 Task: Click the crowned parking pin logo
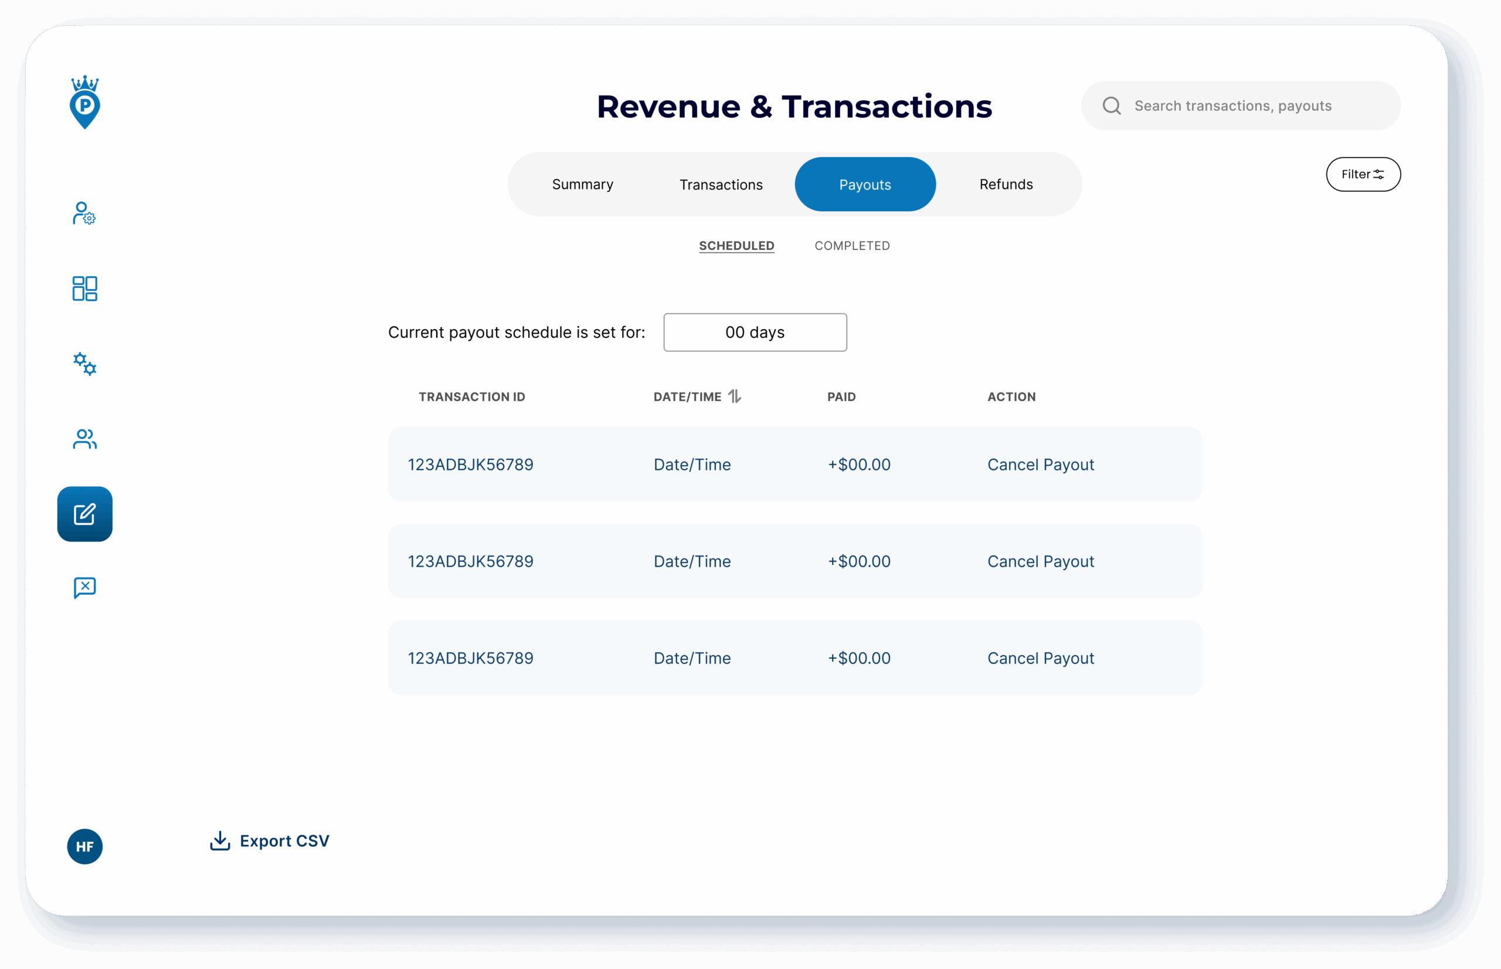[85, 103]
